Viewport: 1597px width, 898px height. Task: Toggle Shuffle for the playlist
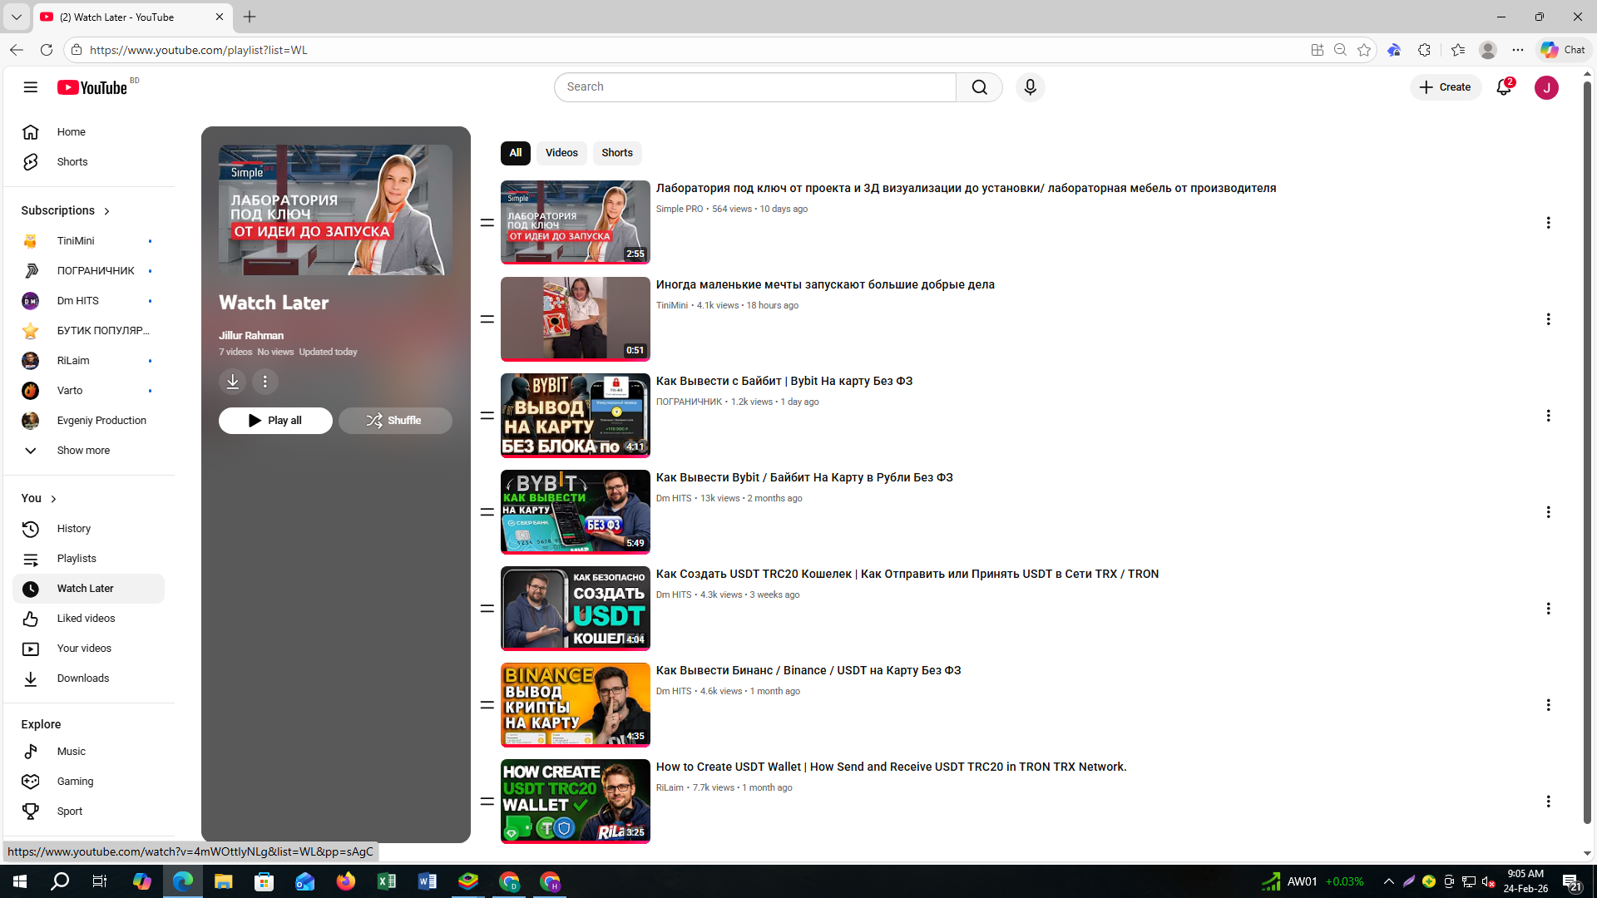(x=395, y=421)
